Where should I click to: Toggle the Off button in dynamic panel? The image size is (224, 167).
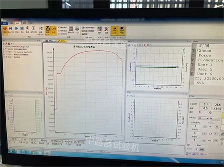coord(202,149)
